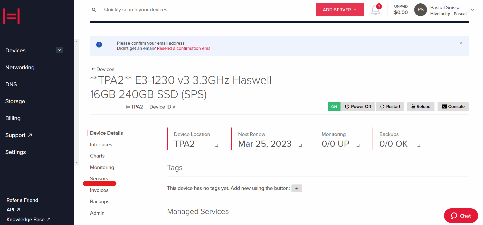Click the PS user avatar
Screen dimensions: 483x225
(420, 10)
